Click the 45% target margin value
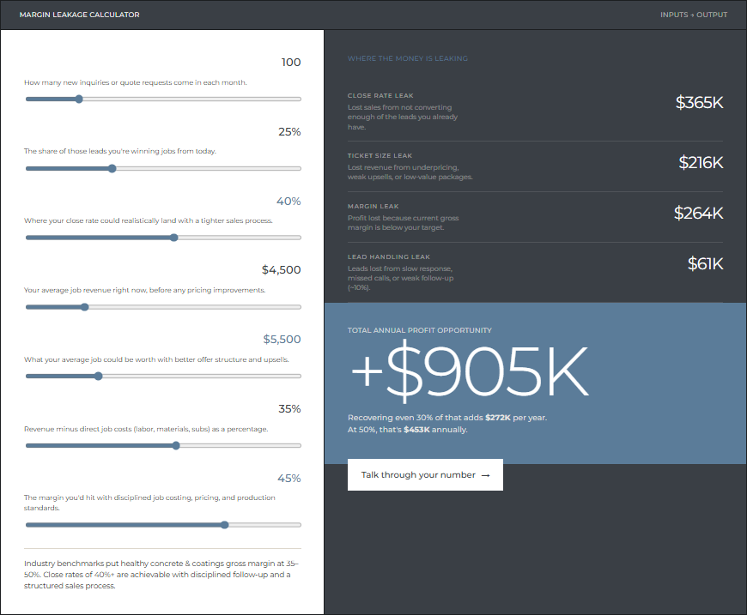 pos(288,479)
